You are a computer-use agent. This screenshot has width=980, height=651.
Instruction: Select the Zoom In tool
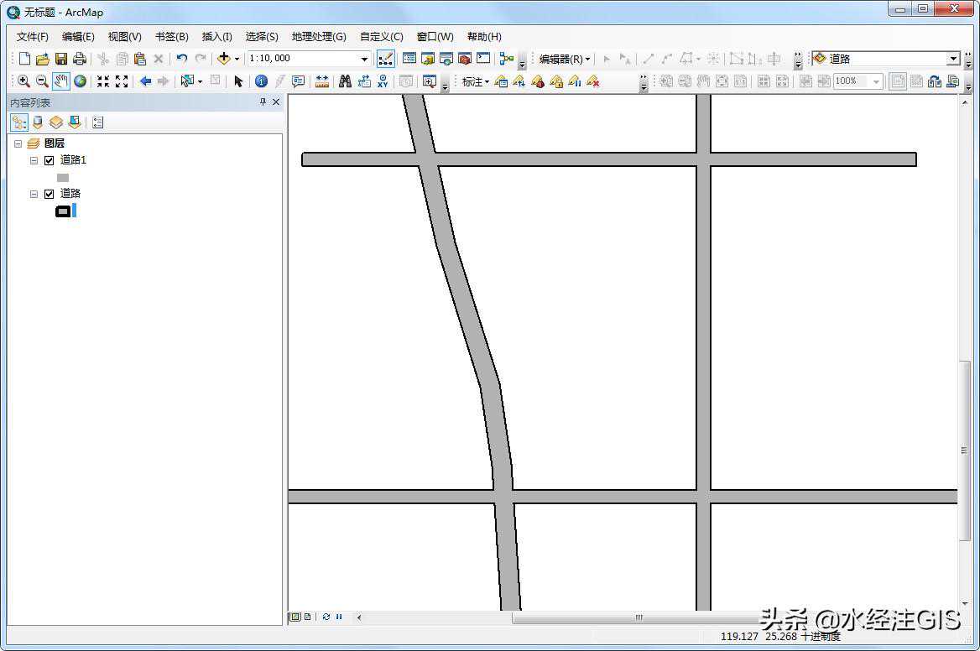(x=23, y=81)
